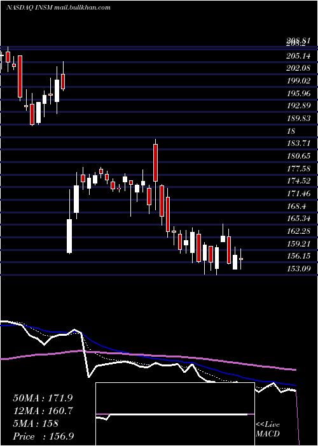
Task: Click the 156.15 price axis label
Action: (x=298, y=256)
